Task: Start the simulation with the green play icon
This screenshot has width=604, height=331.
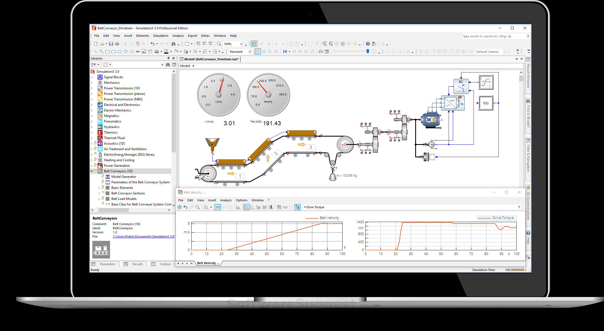Action: (270, 51)
